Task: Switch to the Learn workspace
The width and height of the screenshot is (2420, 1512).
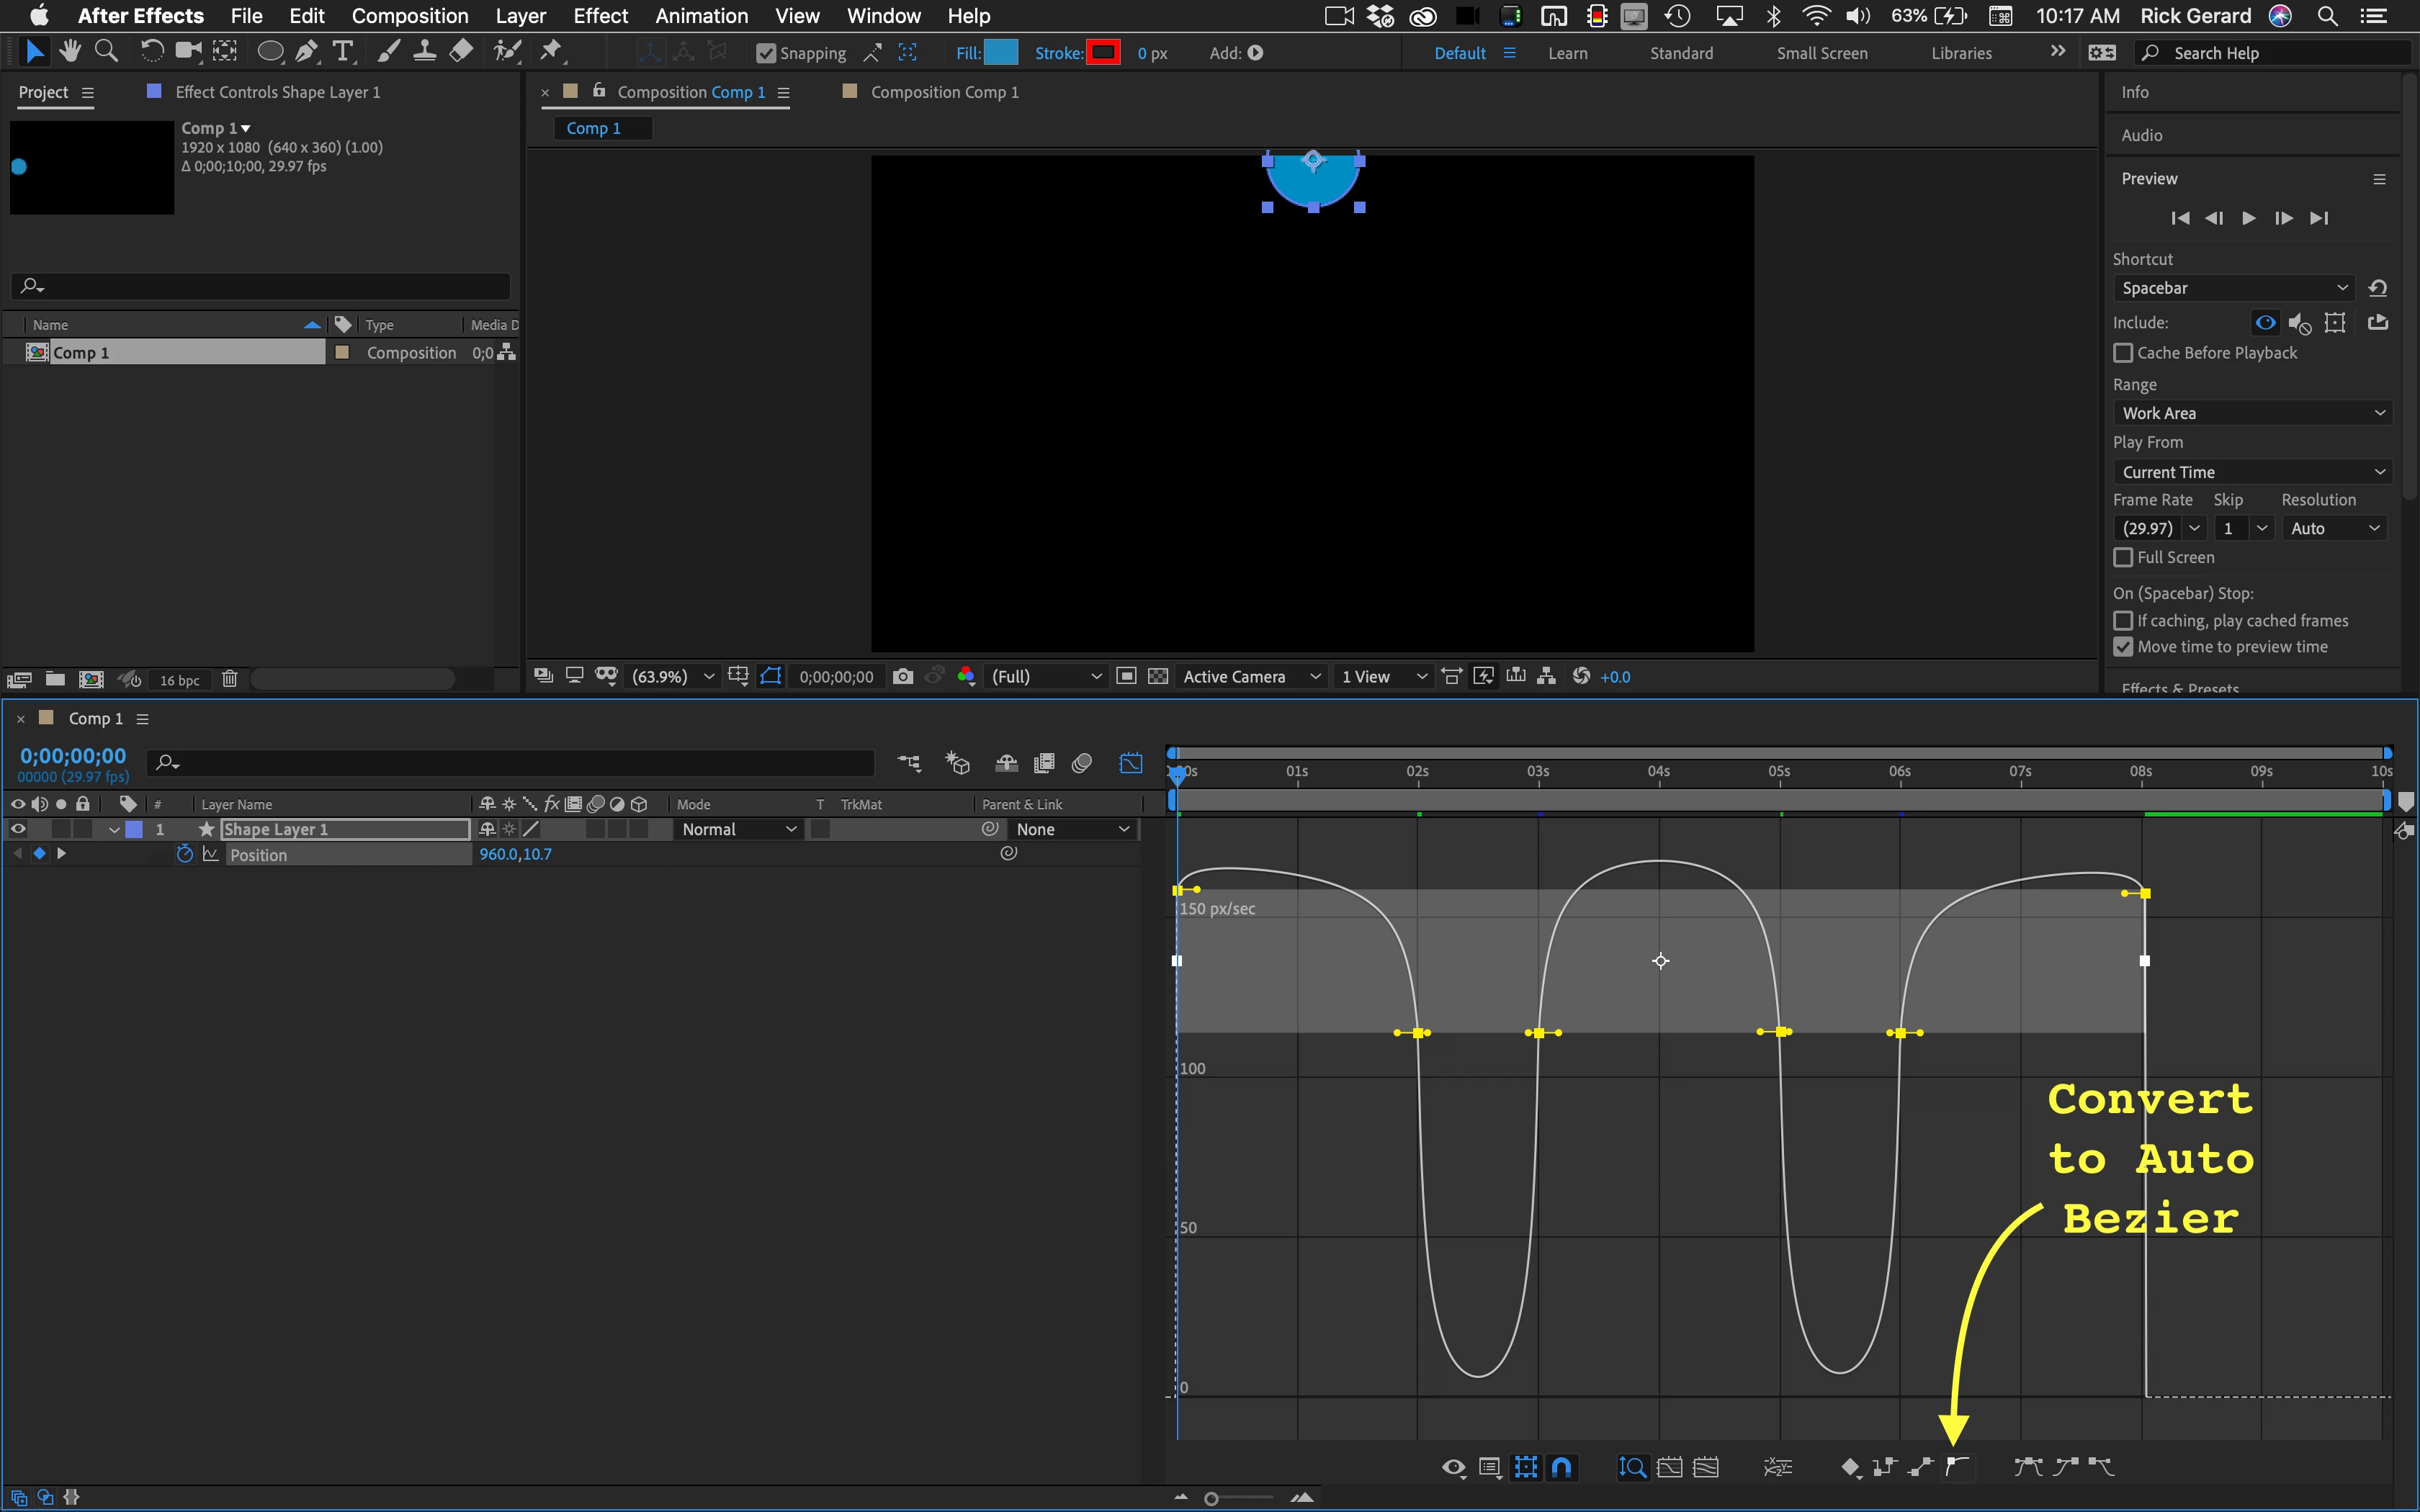Action: click(x=1567, y=53)
